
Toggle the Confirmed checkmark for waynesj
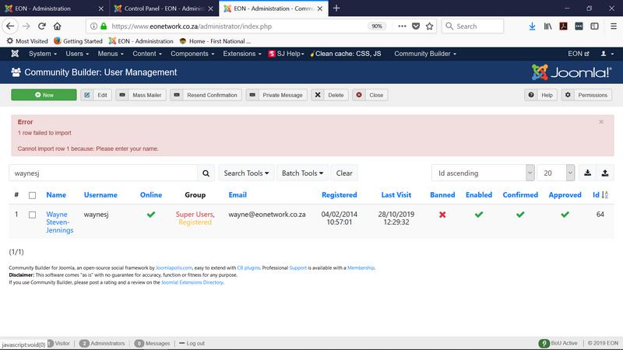point(520,215)
